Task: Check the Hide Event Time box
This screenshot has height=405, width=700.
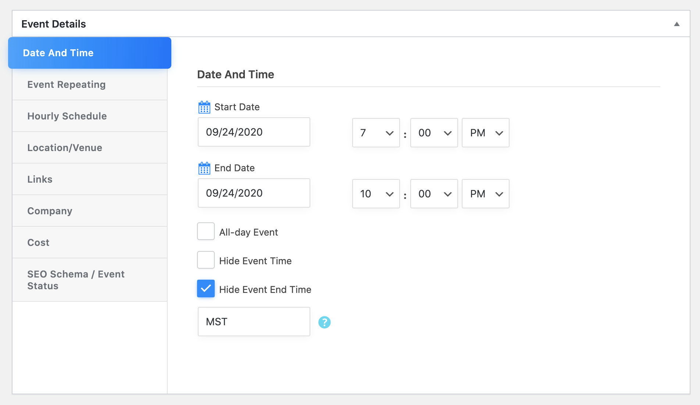Action: [x=206, y=260]
